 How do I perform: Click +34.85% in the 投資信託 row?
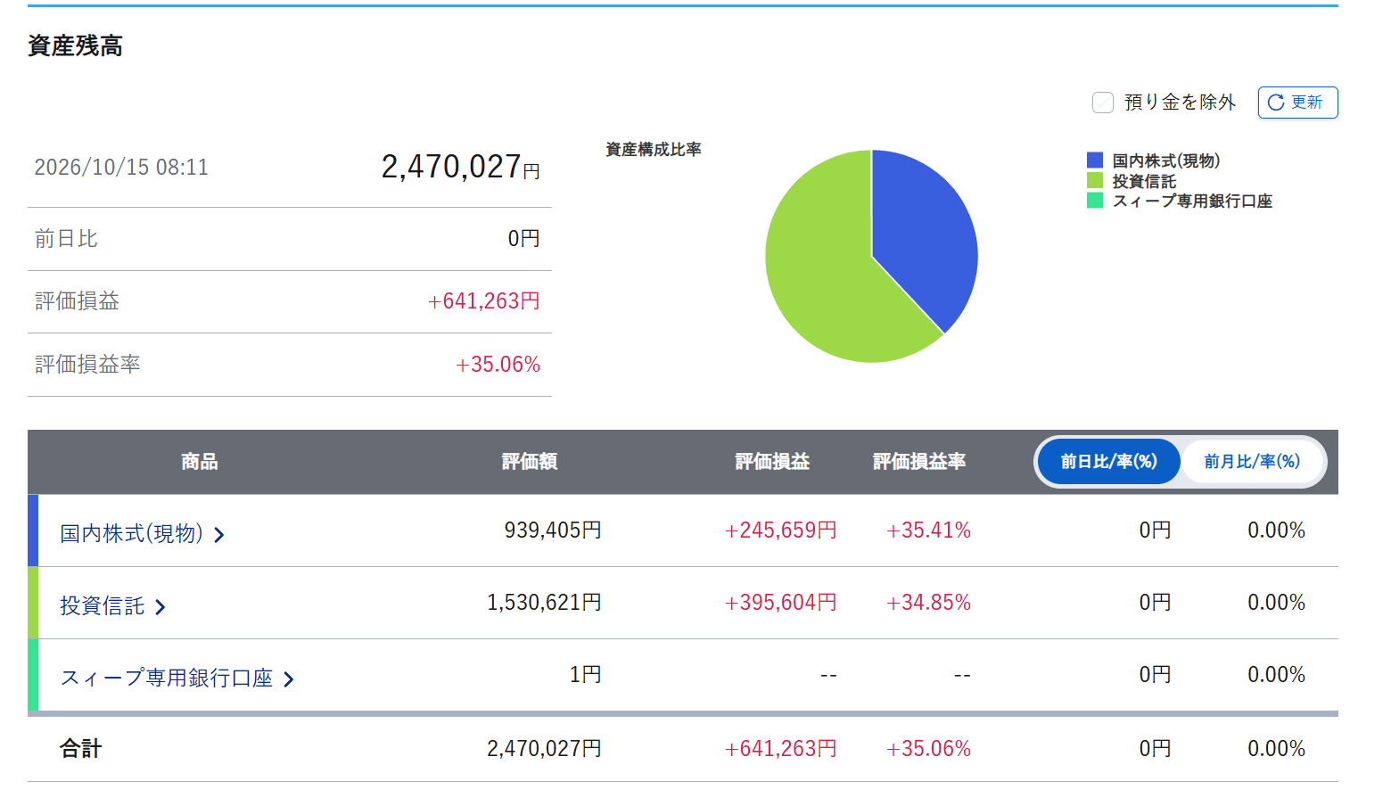tap(928, 603)
